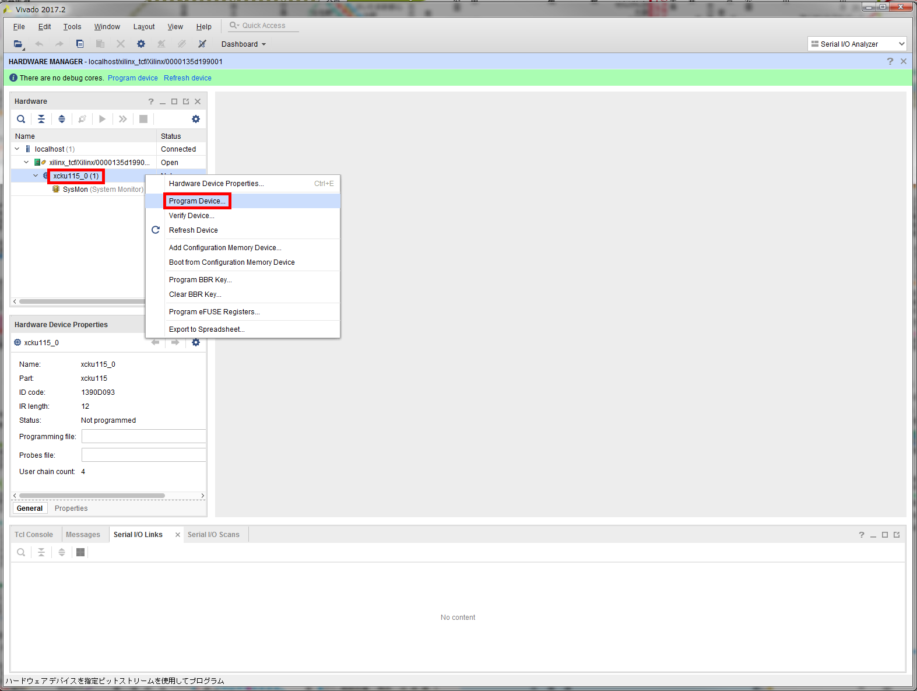This screenshot has width=917, height=691.
Task: Click the Copy icon in main toolbar
Action: [x=80, y=44]
